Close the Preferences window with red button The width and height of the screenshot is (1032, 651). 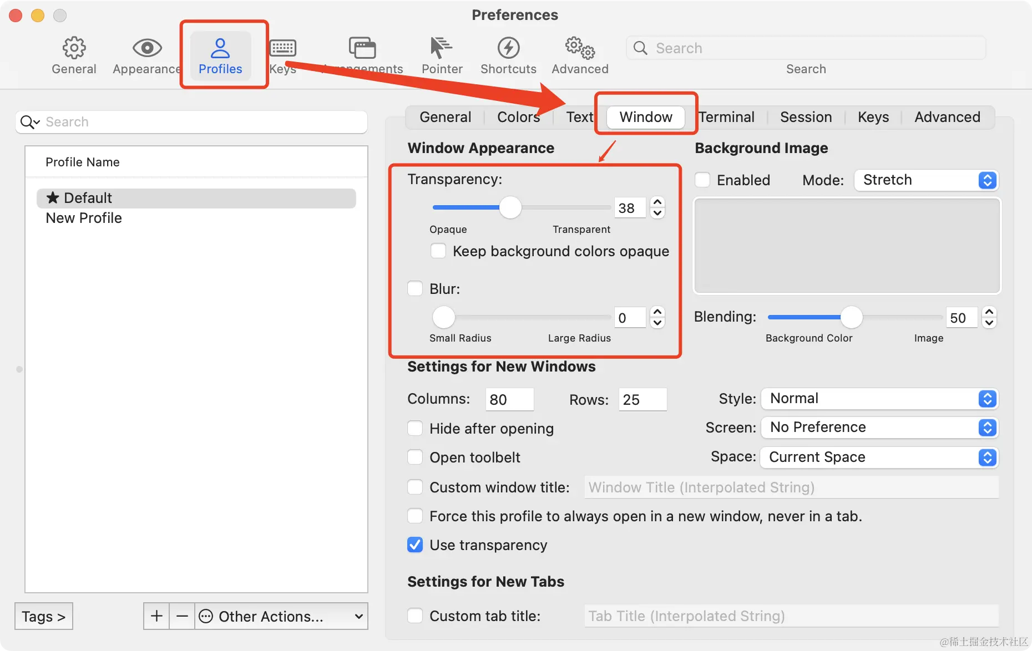[16, 16]
